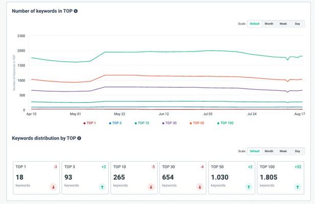Click the green up arrow in TOP 3 card
This screenshot has width=315, height=204.
pyautogui.click(x=102, y=187)
